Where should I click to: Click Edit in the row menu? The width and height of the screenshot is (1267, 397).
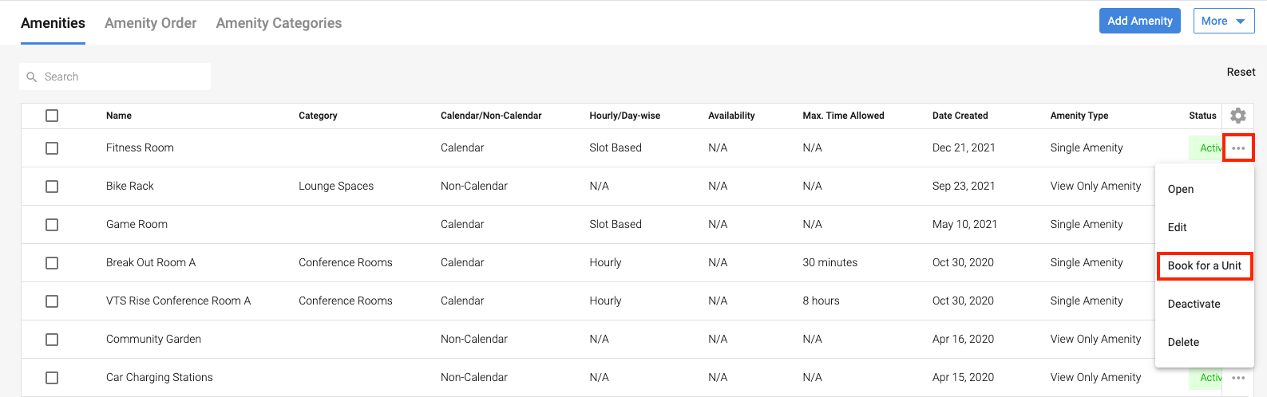coord(1177,227)
